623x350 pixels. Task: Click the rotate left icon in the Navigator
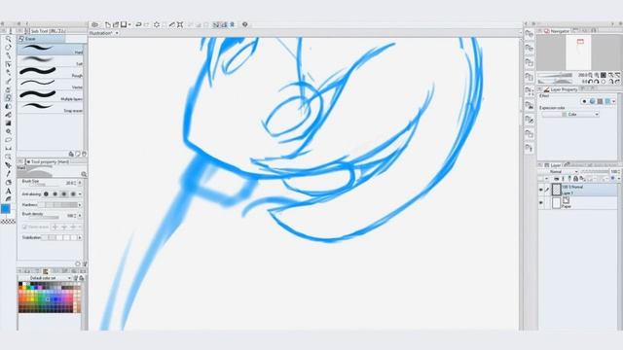point(590,82)
